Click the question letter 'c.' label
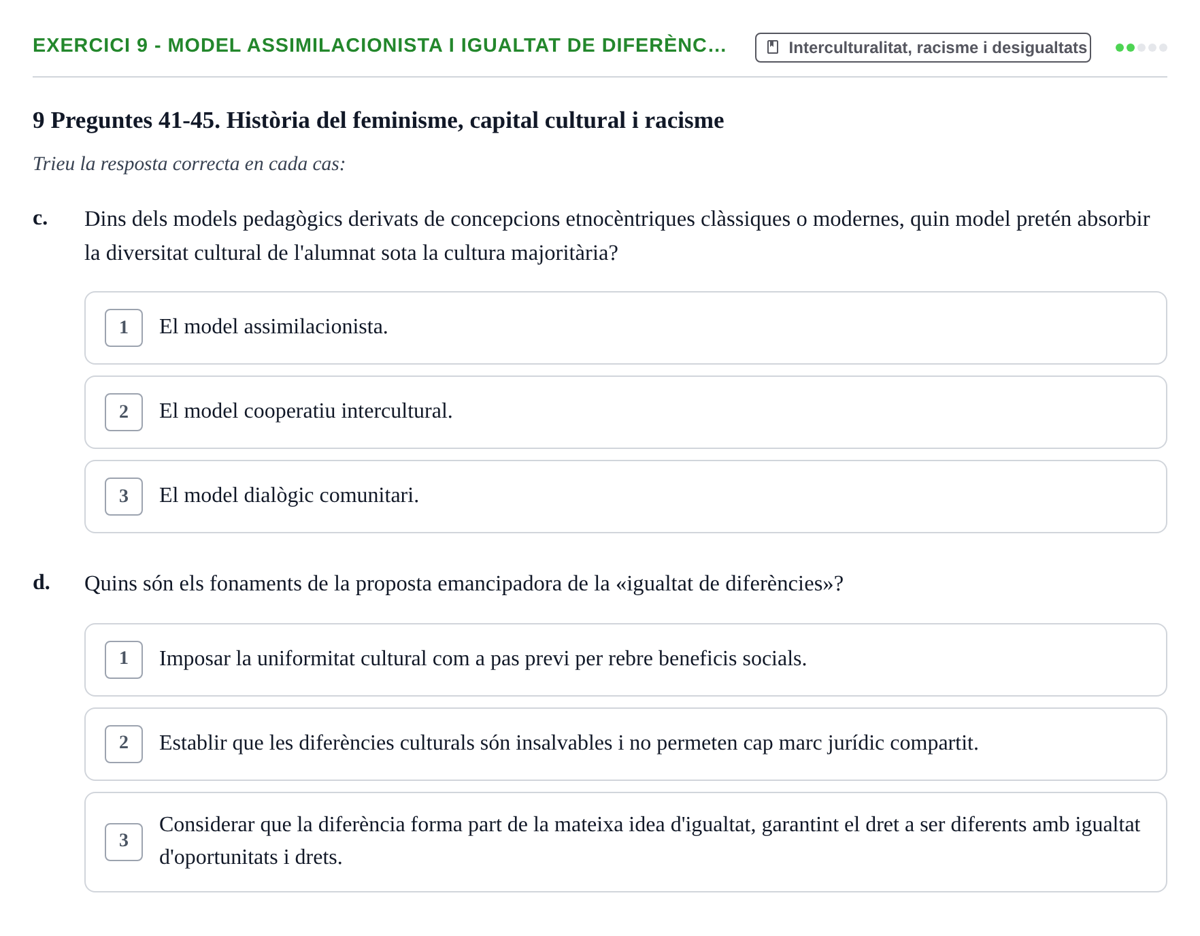1200x936 pixels. pos(40,218)
